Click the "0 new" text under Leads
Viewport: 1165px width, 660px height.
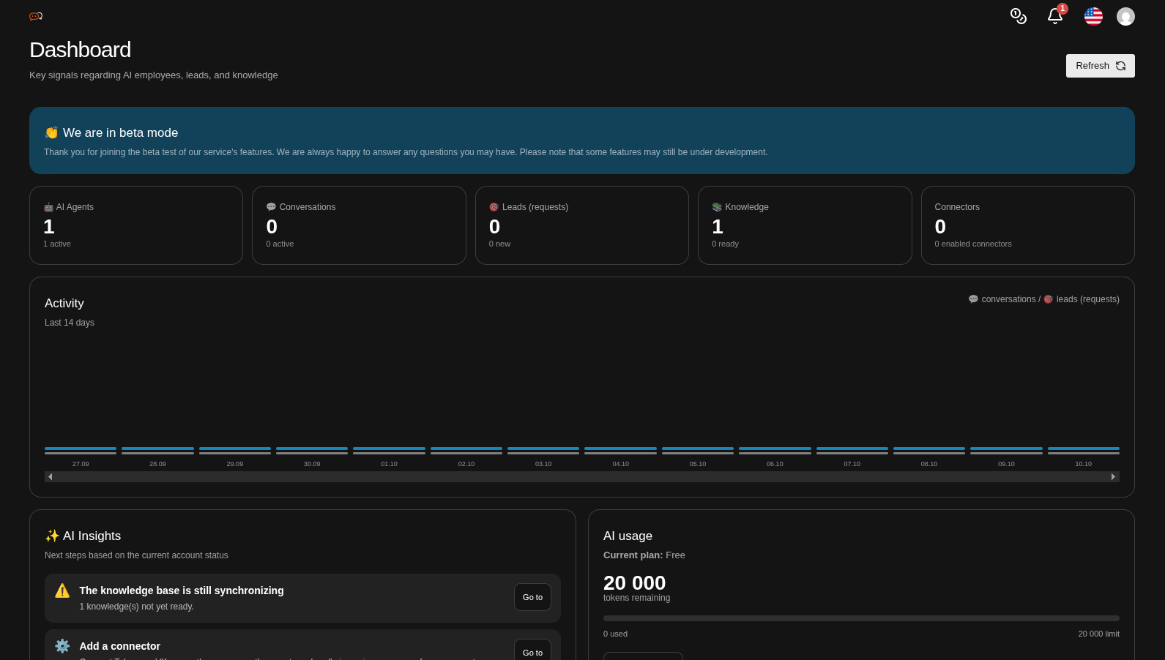coord(500,244)
